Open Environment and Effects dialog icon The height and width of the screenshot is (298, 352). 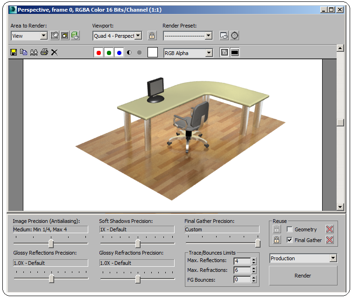[x=234, y=35]
